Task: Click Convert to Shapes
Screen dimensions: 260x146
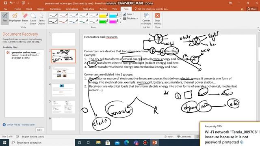Action: [146, 19]
